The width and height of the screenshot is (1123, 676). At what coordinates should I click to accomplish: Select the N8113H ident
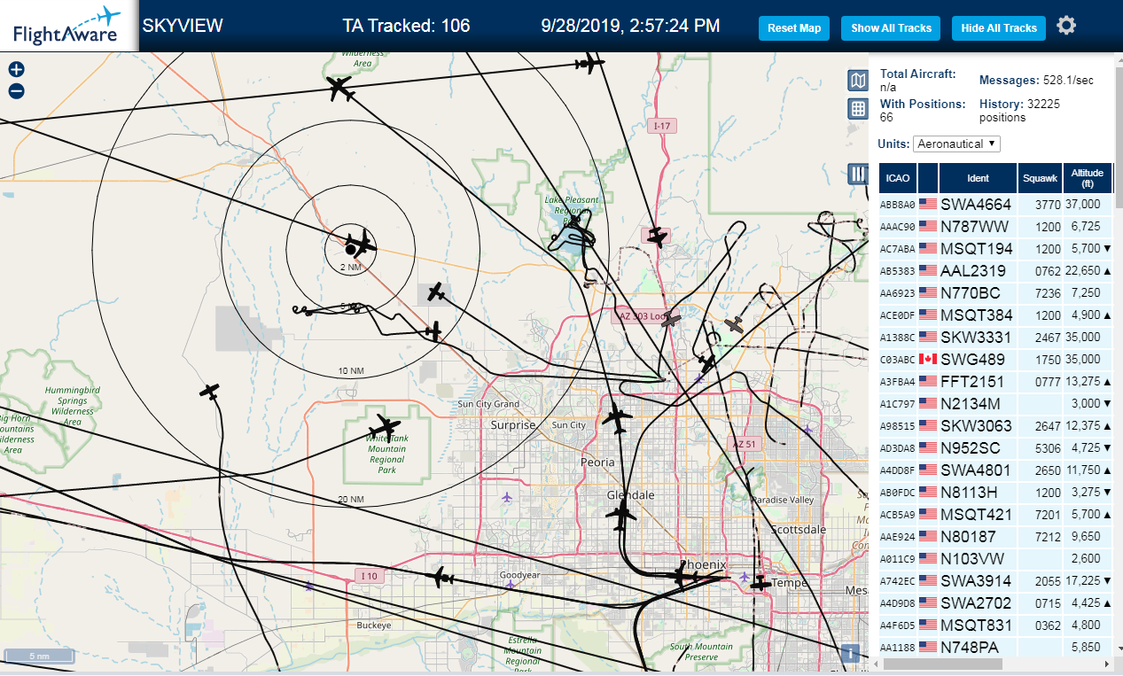(969, 492)
